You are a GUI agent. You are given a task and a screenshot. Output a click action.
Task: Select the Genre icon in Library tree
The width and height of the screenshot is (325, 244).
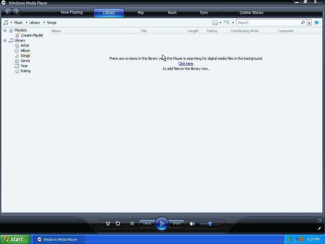[17, 61]
